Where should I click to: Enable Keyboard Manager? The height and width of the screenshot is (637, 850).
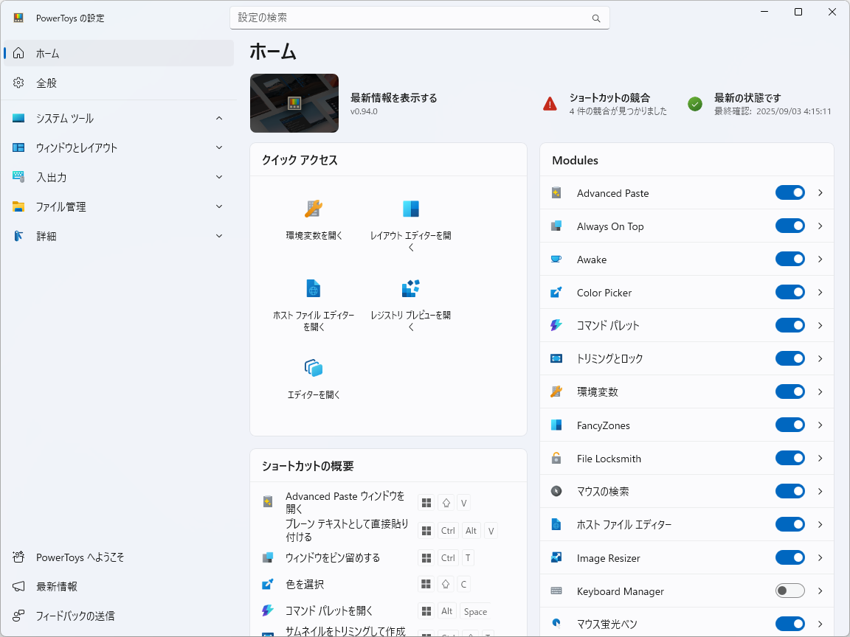pos(789,591)
